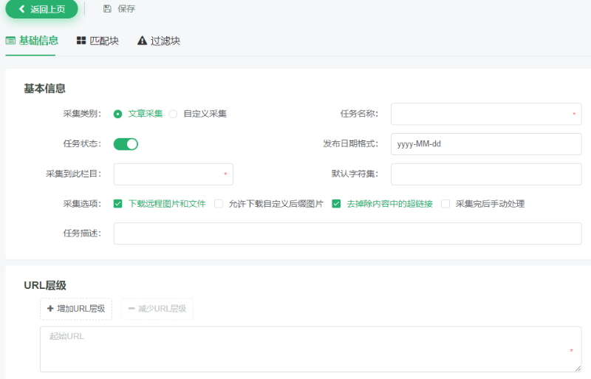Select the 文章采集 radio button
This screenshot has height=379, width=591.
(117, 114)
